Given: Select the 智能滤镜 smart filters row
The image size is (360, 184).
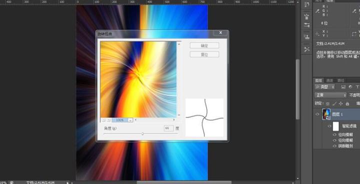Looking at the screenshot, I should (349, 126).
